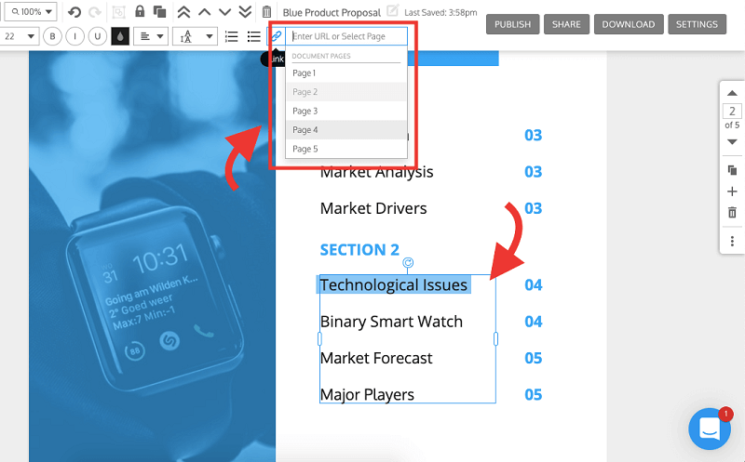Go to next page with down arrow
Screen dimensions: 745x462
732,142
